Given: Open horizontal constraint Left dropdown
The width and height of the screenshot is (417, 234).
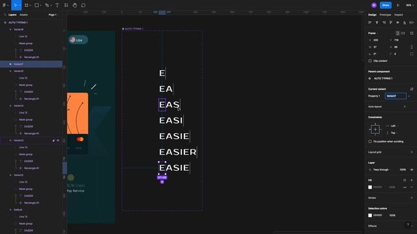Looking at the screenshot, I should (393, 126).
